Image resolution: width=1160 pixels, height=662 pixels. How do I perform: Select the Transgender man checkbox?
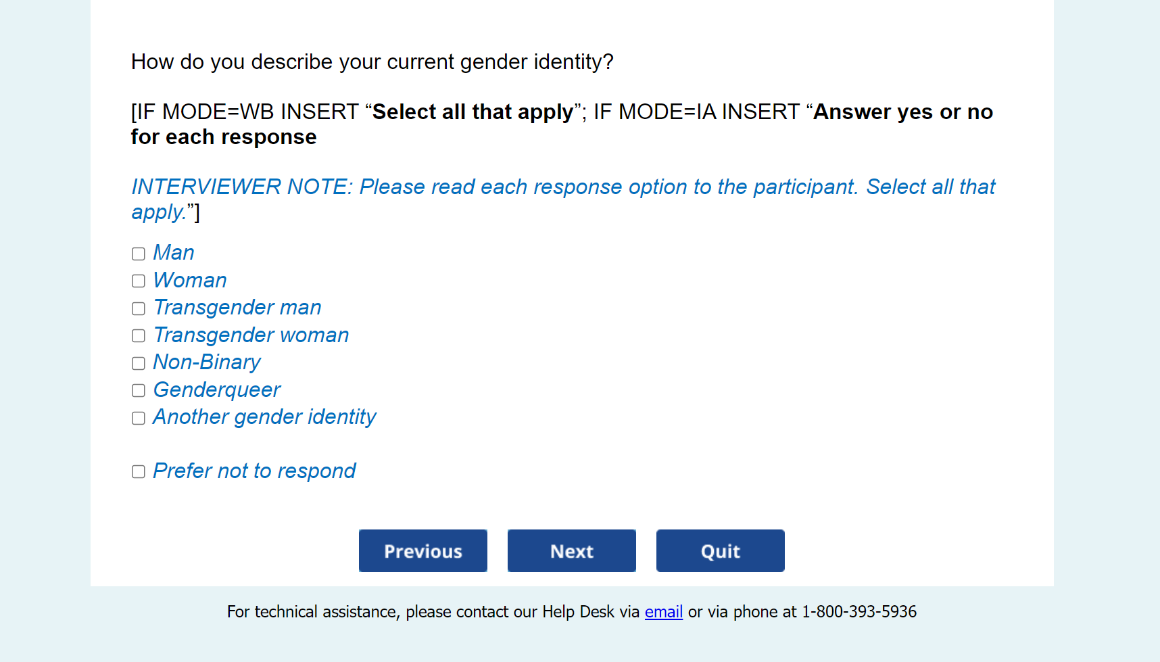(139, 309)
